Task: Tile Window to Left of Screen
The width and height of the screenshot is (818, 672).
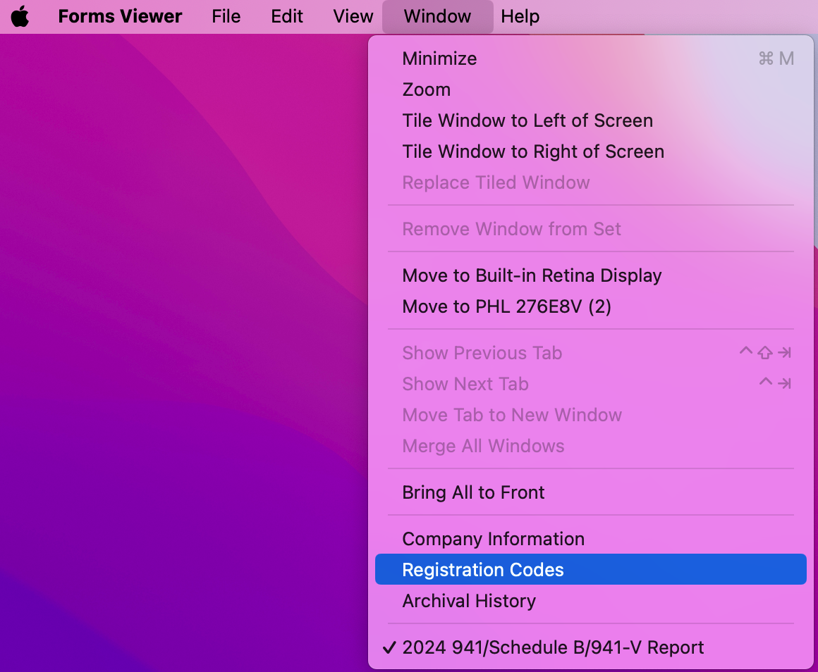Action: tap(527, 120)
